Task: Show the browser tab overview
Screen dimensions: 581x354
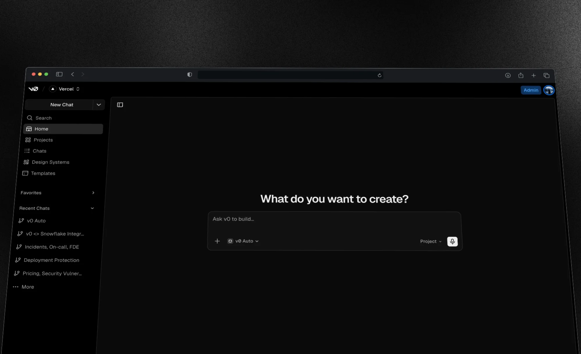Action: tap(546, 75)
